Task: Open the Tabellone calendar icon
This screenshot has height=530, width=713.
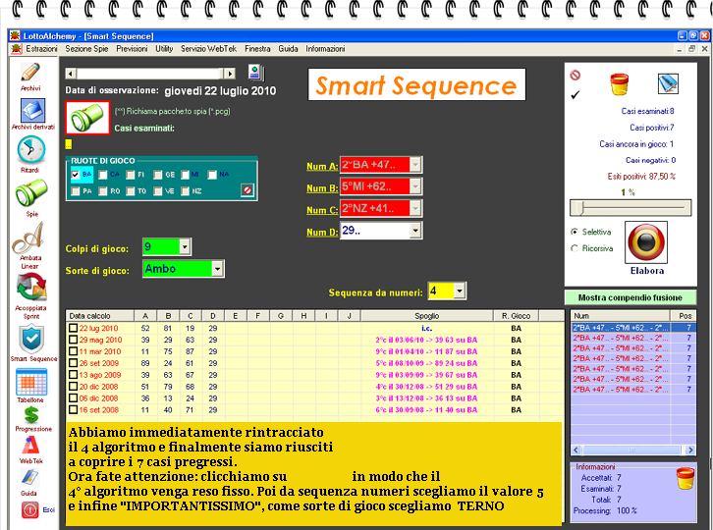Action: [31, 382]
